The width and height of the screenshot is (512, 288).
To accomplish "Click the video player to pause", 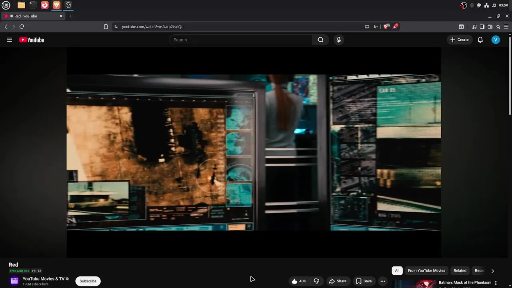I will 254,152.
